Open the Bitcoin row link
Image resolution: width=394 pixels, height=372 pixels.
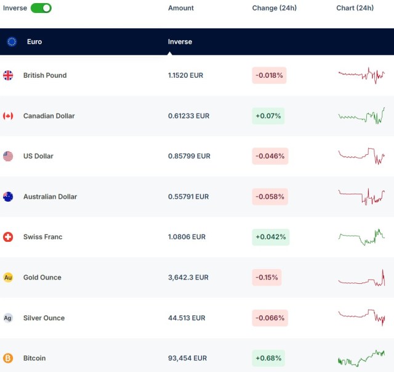[x=34, y=358]
